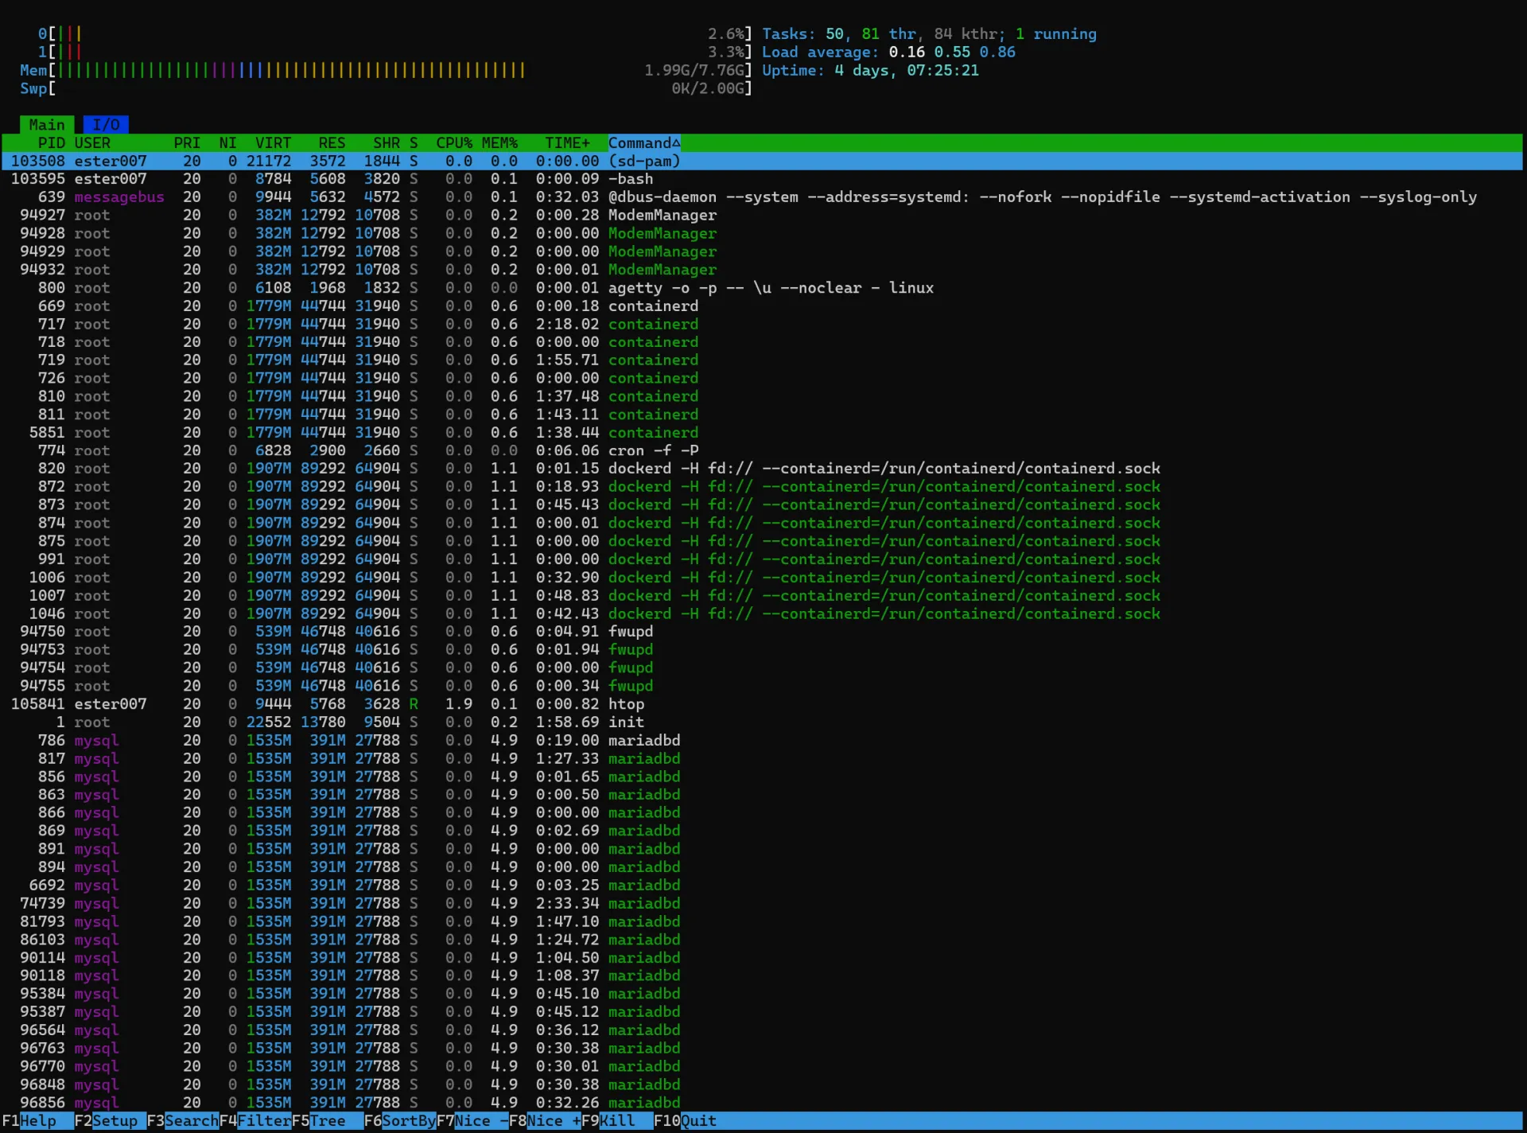Screen dimensions: 1527x1133
Task: Select the -bash process row
Action: pyautogui.click(x=762, y=179)
